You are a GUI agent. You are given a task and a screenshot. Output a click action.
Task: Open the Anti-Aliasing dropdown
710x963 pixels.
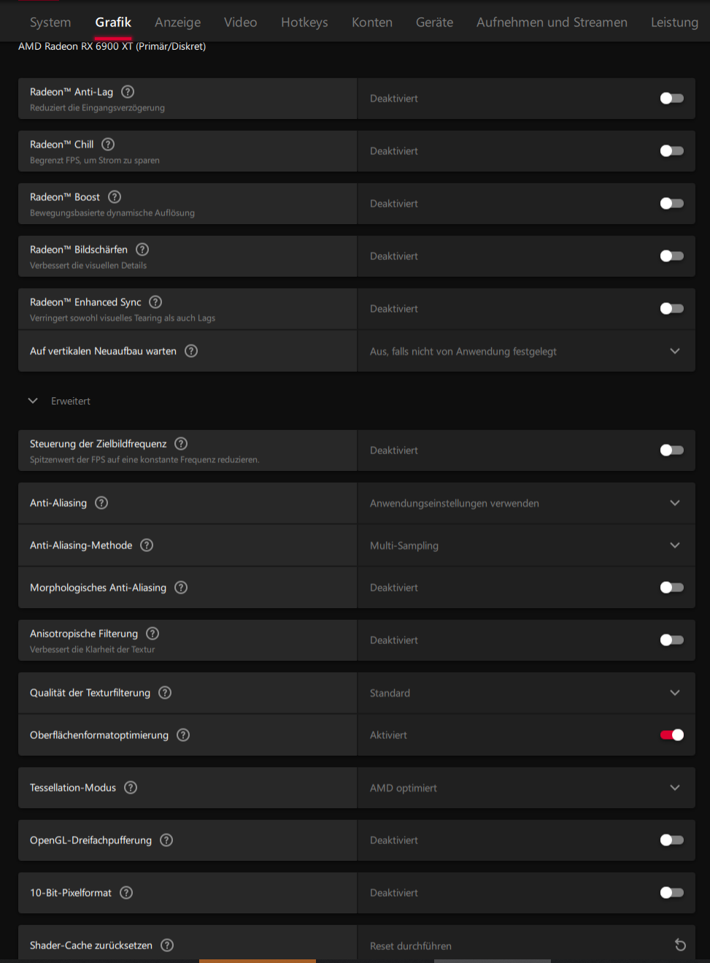click(x=525, y=503)
